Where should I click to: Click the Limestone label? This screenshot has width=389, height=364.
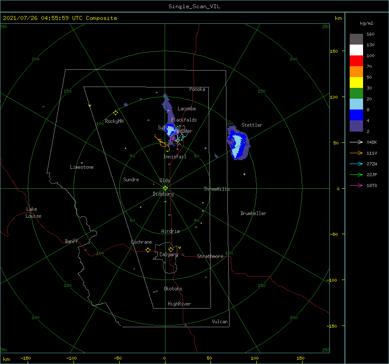[82, 167]
